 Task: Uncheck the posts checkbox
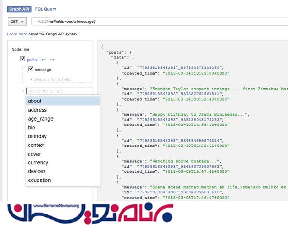tap(22, 59)
